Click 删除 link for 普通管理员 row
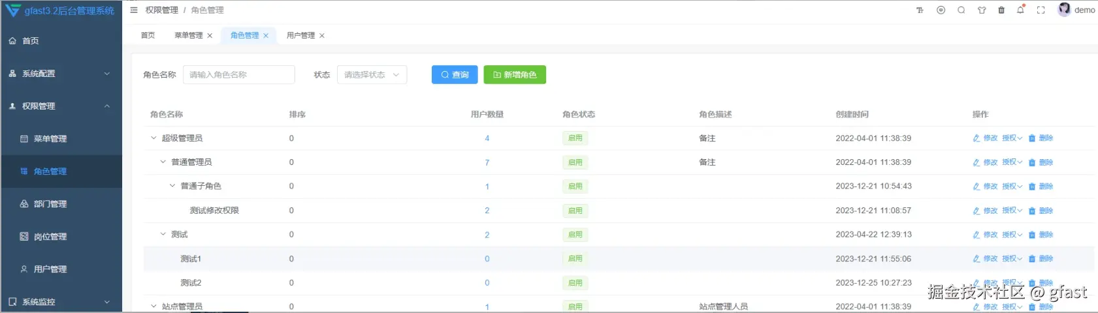Image resolution: width=1098 pixels, height=313 pixels. (x=1046, y=162)
